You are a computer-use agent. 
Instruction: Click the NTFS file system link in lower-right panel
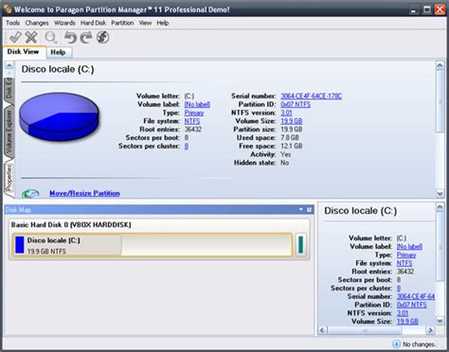pos(404,263)
